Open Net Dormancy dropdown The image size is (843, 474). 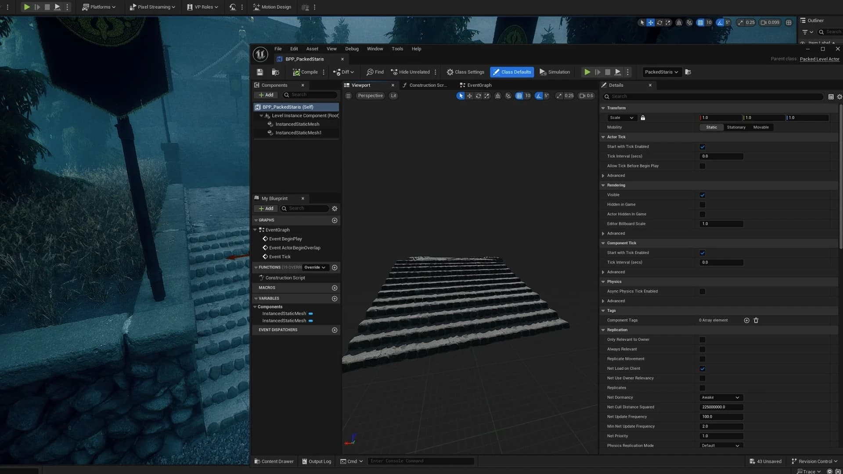coord(721,398)
